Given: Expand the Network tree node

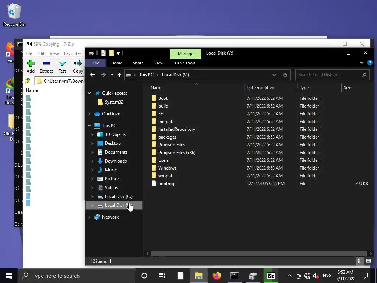Looking at the screenshot, I should [x=89, y=217].
